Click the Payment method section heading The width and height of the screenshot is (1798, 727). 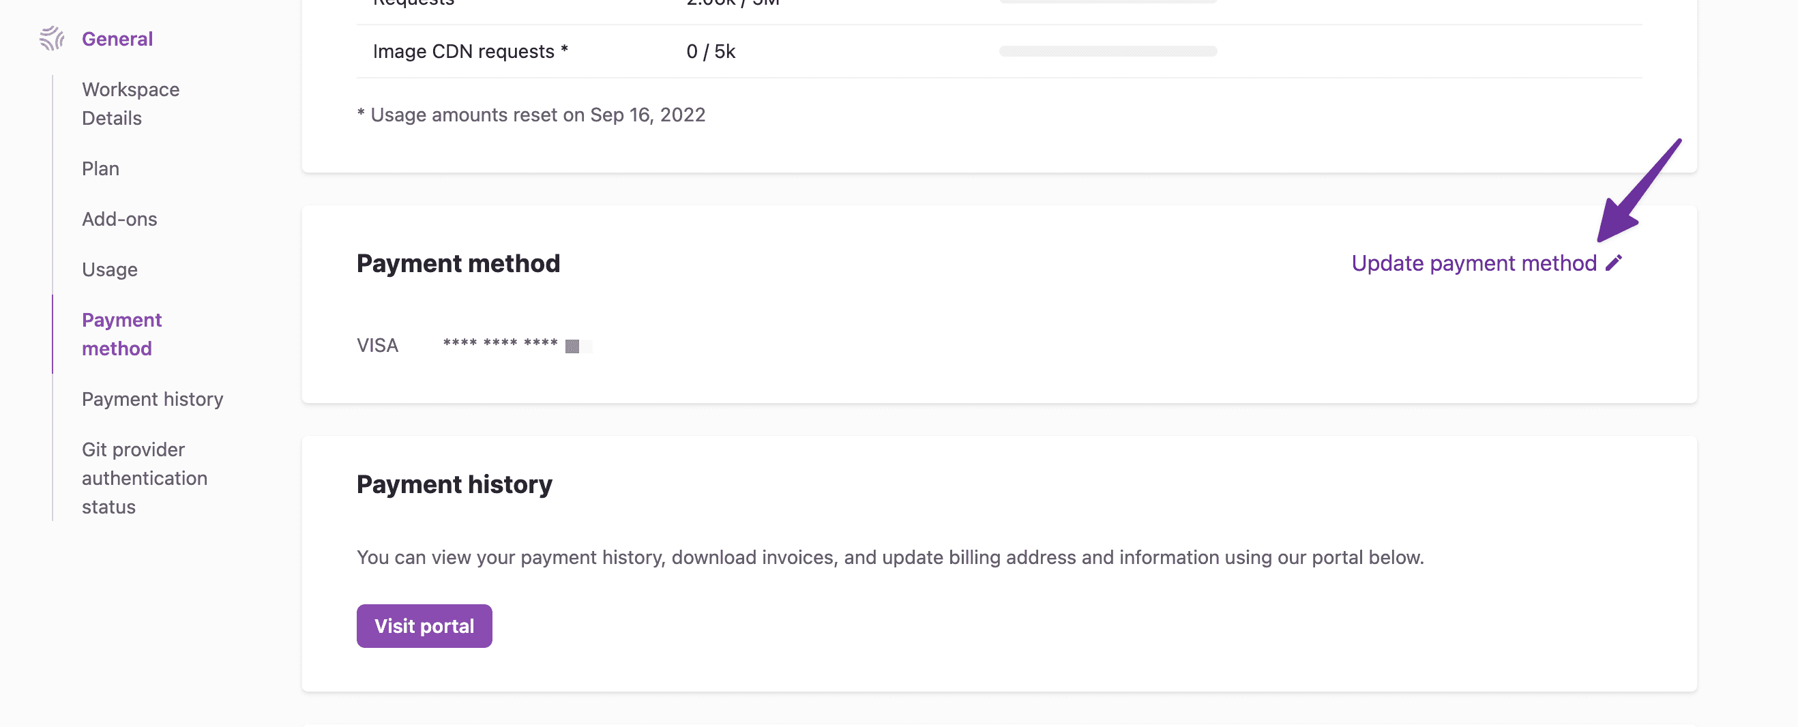(x=458, y=263)
